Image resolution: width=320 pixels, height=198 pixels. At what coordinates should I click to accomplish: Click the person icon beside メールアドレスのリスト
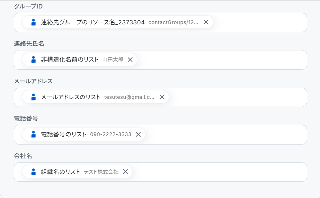(x=33, y=97)
